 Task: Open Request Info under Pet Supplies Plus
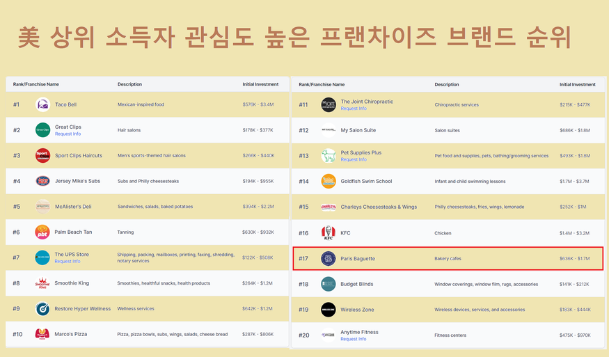tap(354, 159)
